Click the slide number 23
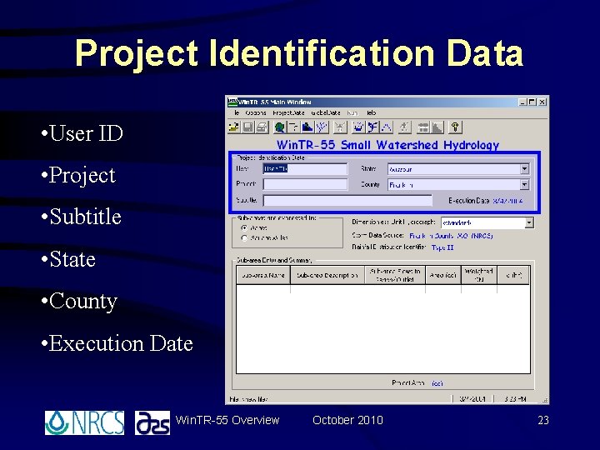 coord(543,420)
